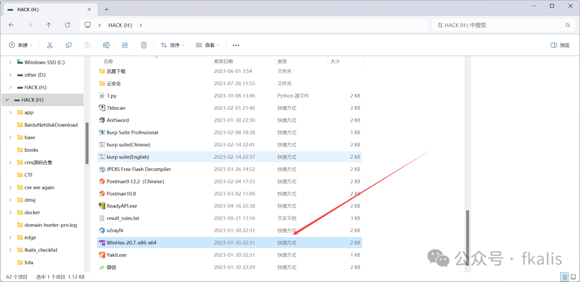Select the JPEXS Free Flash Decompiler icon
This screenshot has width=580, height=282.
[x=102, y=169]
